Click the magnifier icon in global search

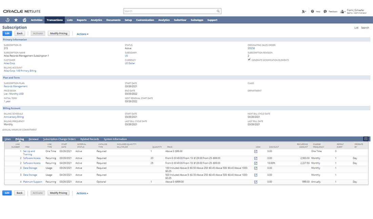[218, 11]
